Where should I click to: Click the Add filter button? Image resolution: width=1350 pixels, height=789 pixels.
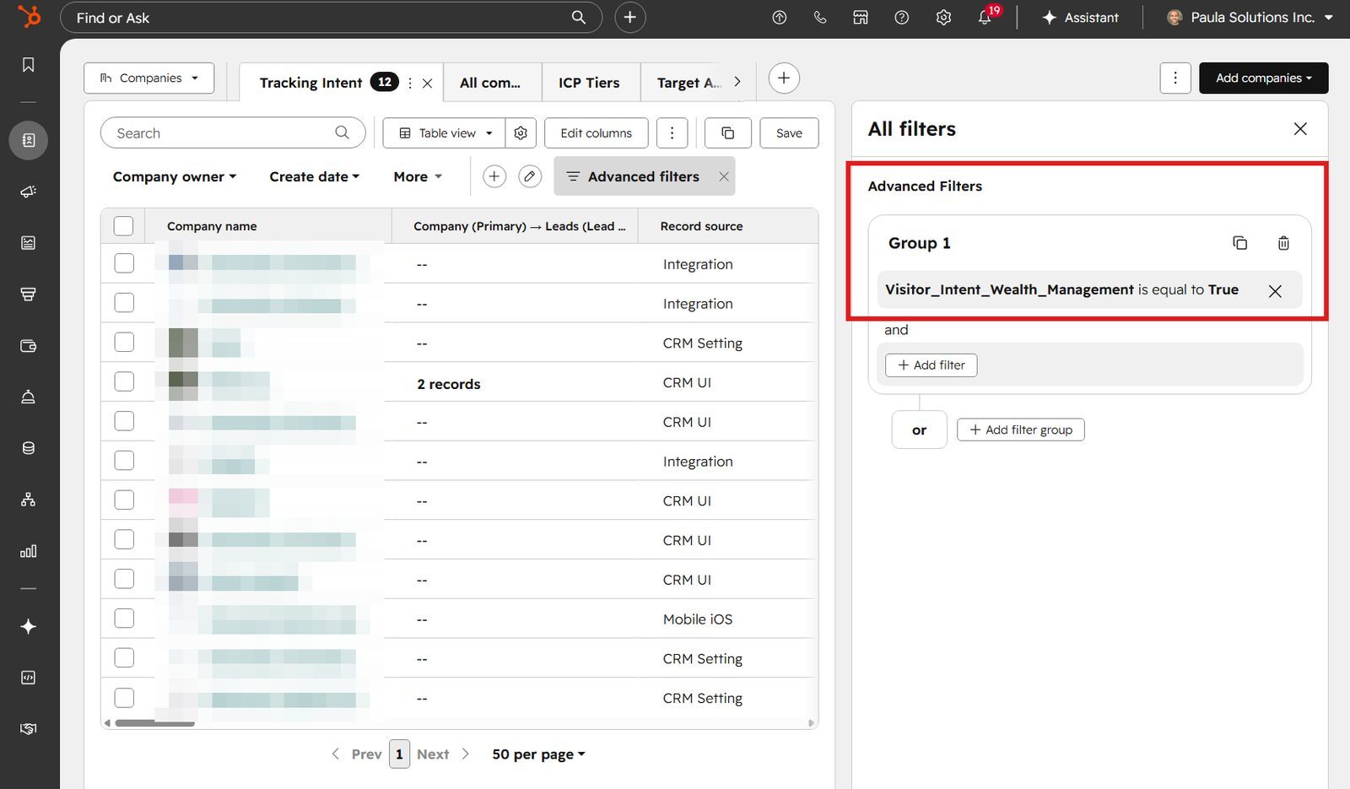931,365
